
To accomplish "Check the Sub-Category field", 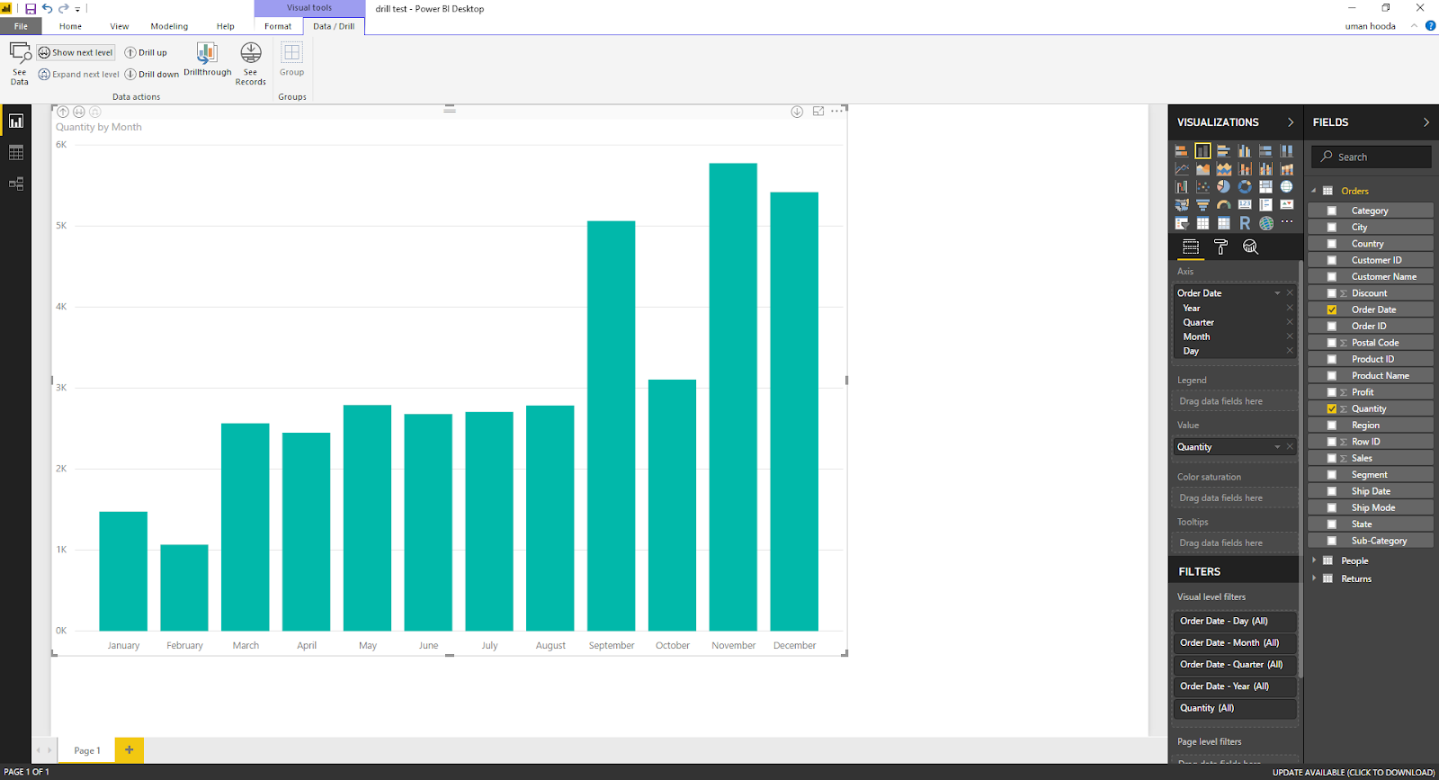I will point(1332,541).
